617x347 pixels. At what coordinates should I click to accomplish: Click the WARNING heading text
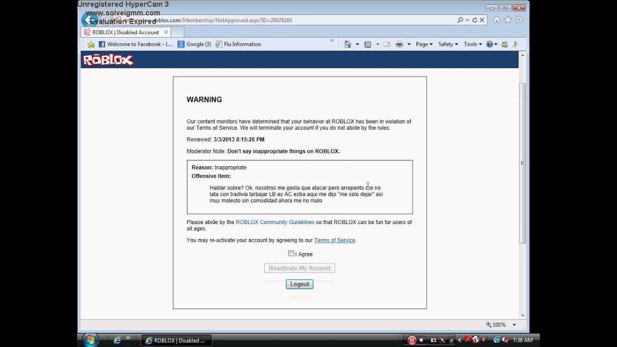(x=204, y=100)
